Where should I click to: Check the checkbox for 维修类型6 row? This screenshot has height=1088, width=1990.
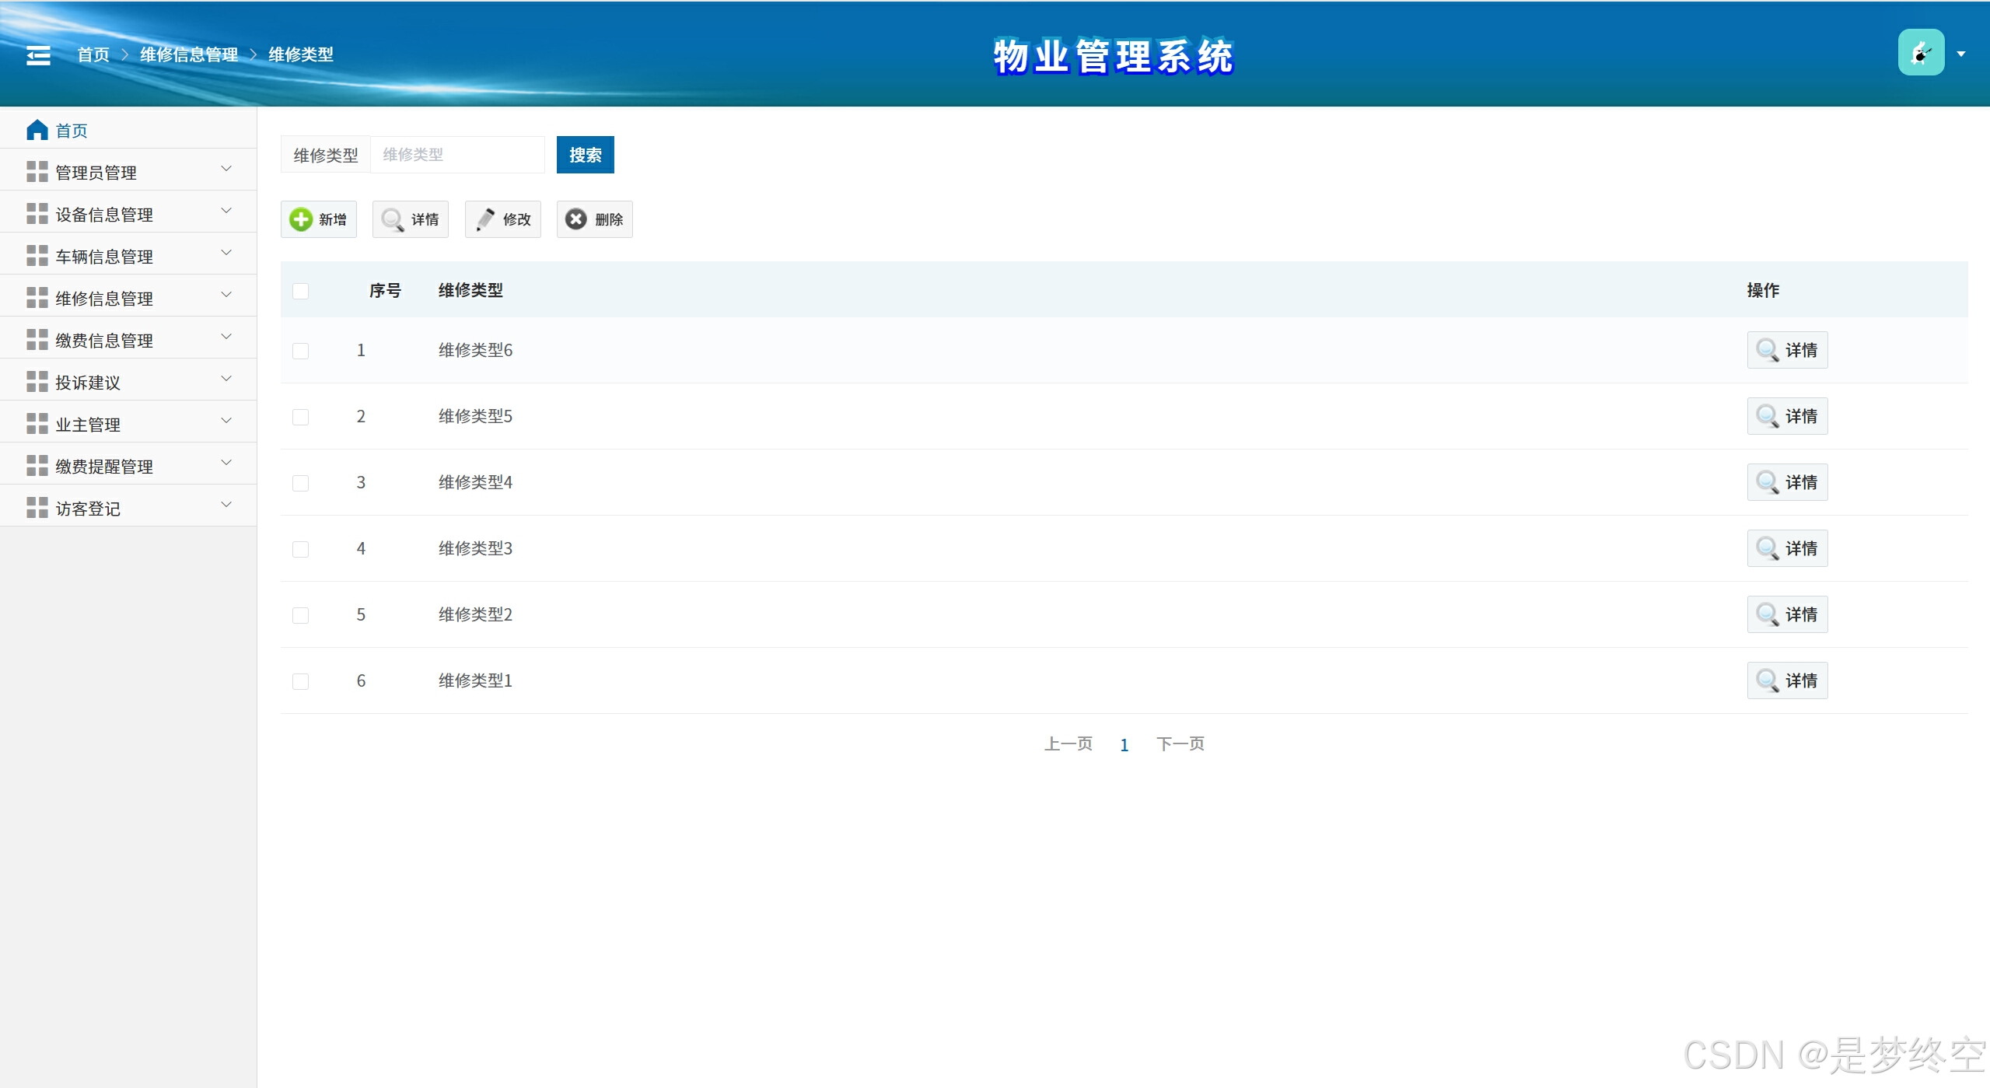pos(301,351)
